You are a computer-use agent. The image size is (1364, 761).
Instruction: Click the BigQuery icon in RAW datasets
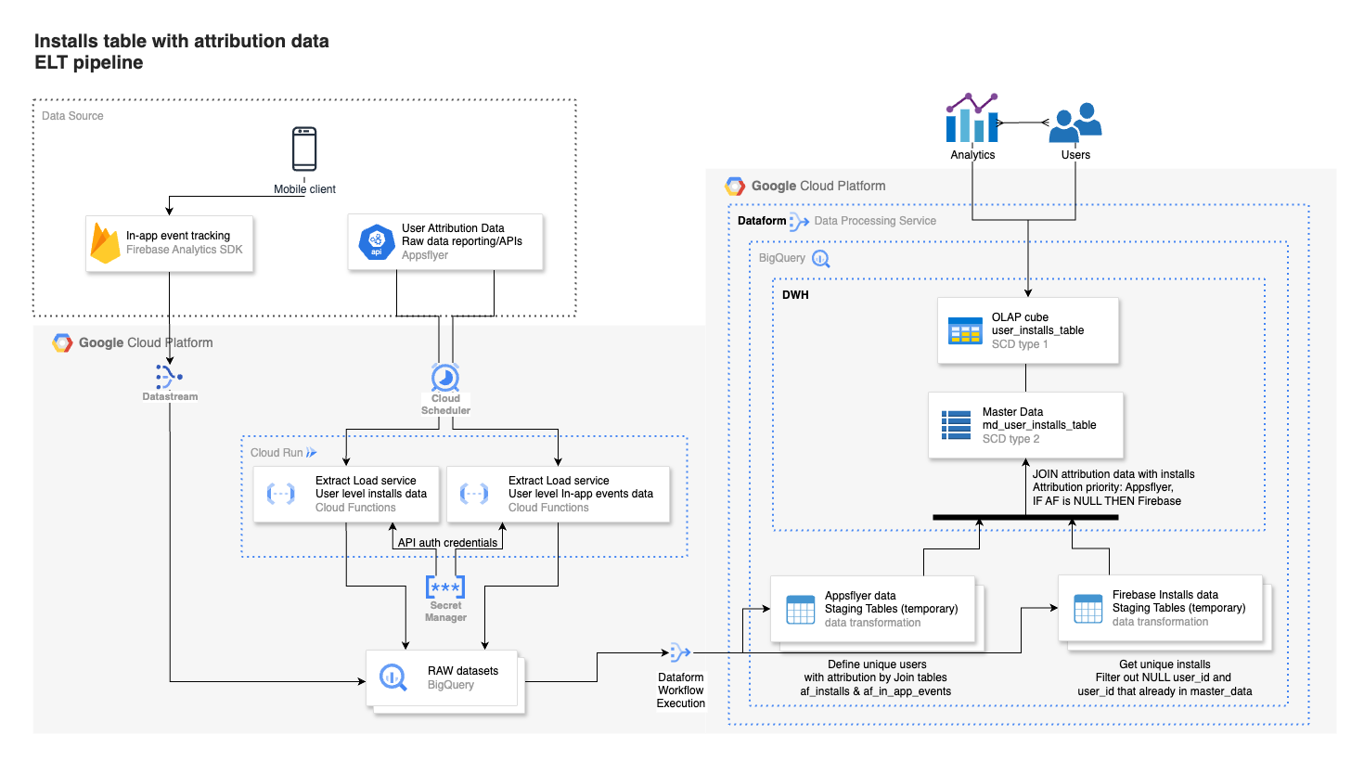click(x=392, y=678)
